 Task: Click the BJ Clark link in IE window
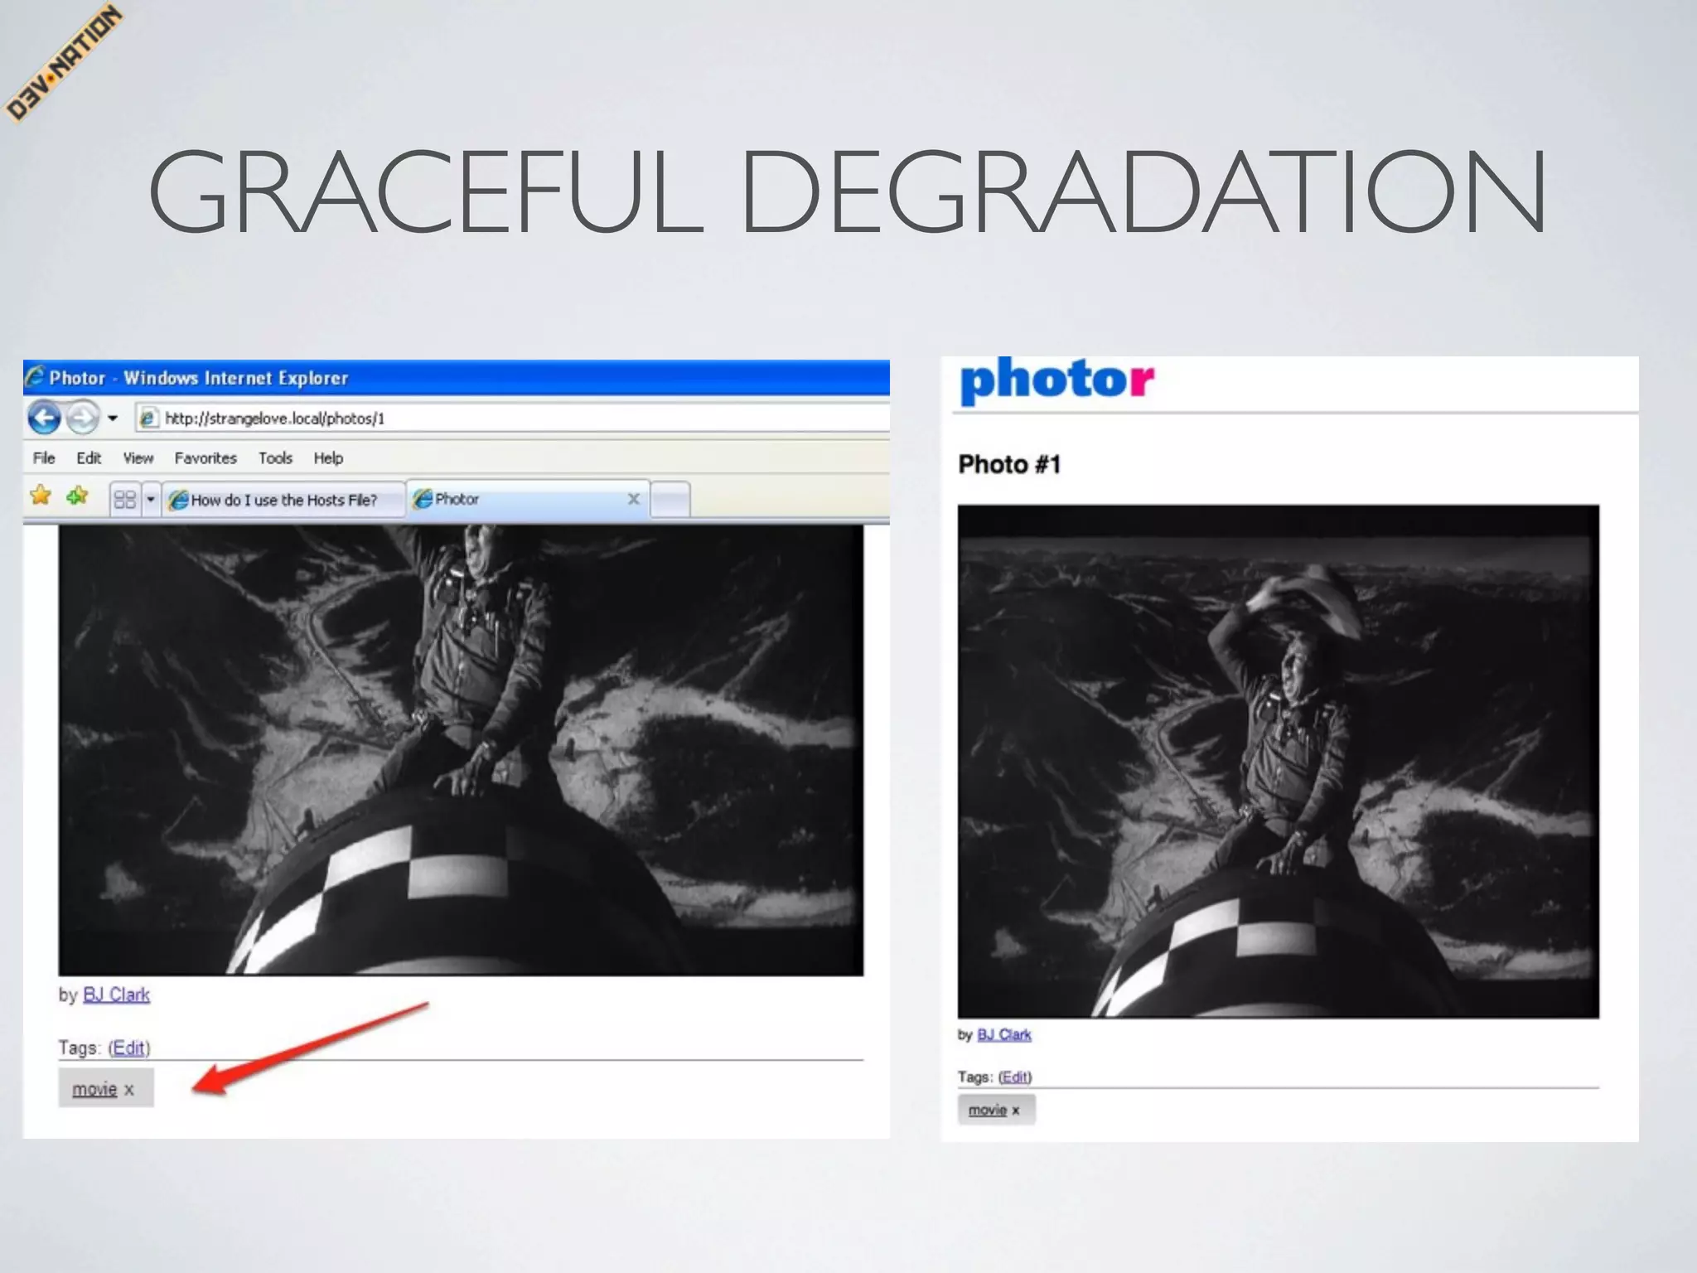point(117,995)
